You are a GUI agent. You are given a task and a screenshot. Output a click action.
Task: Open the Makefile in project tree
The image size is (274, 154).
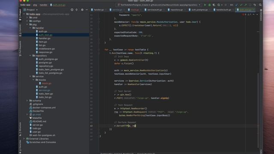(x=37, y=118)
